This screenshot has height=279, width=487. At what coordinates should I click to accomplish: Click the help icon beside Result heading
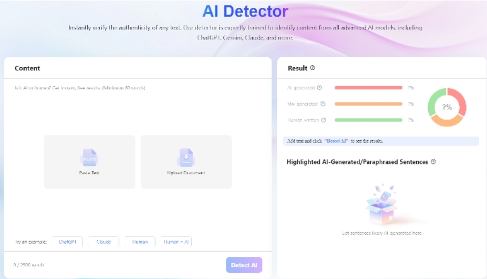pyautogui.click(x=313, y=68)
